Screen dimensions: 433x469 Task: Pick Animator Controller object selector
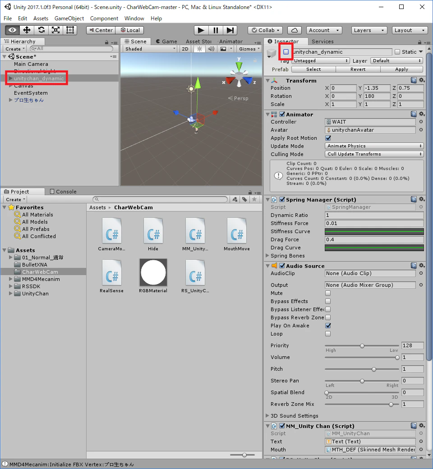coord(421,122)
